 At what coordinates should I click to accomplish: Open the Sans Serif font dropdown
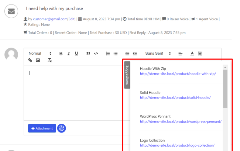pyautogui.click(x=158, y=54)
